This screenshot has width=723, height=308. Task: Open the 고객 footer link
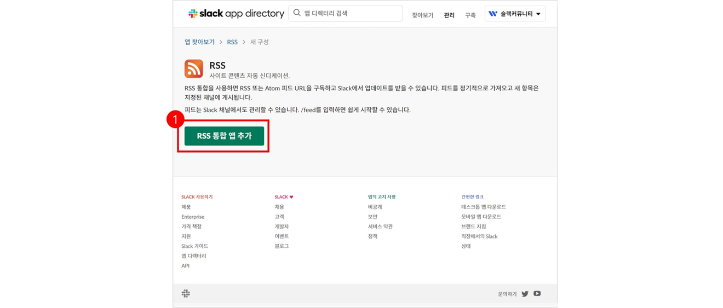(279, 217)
